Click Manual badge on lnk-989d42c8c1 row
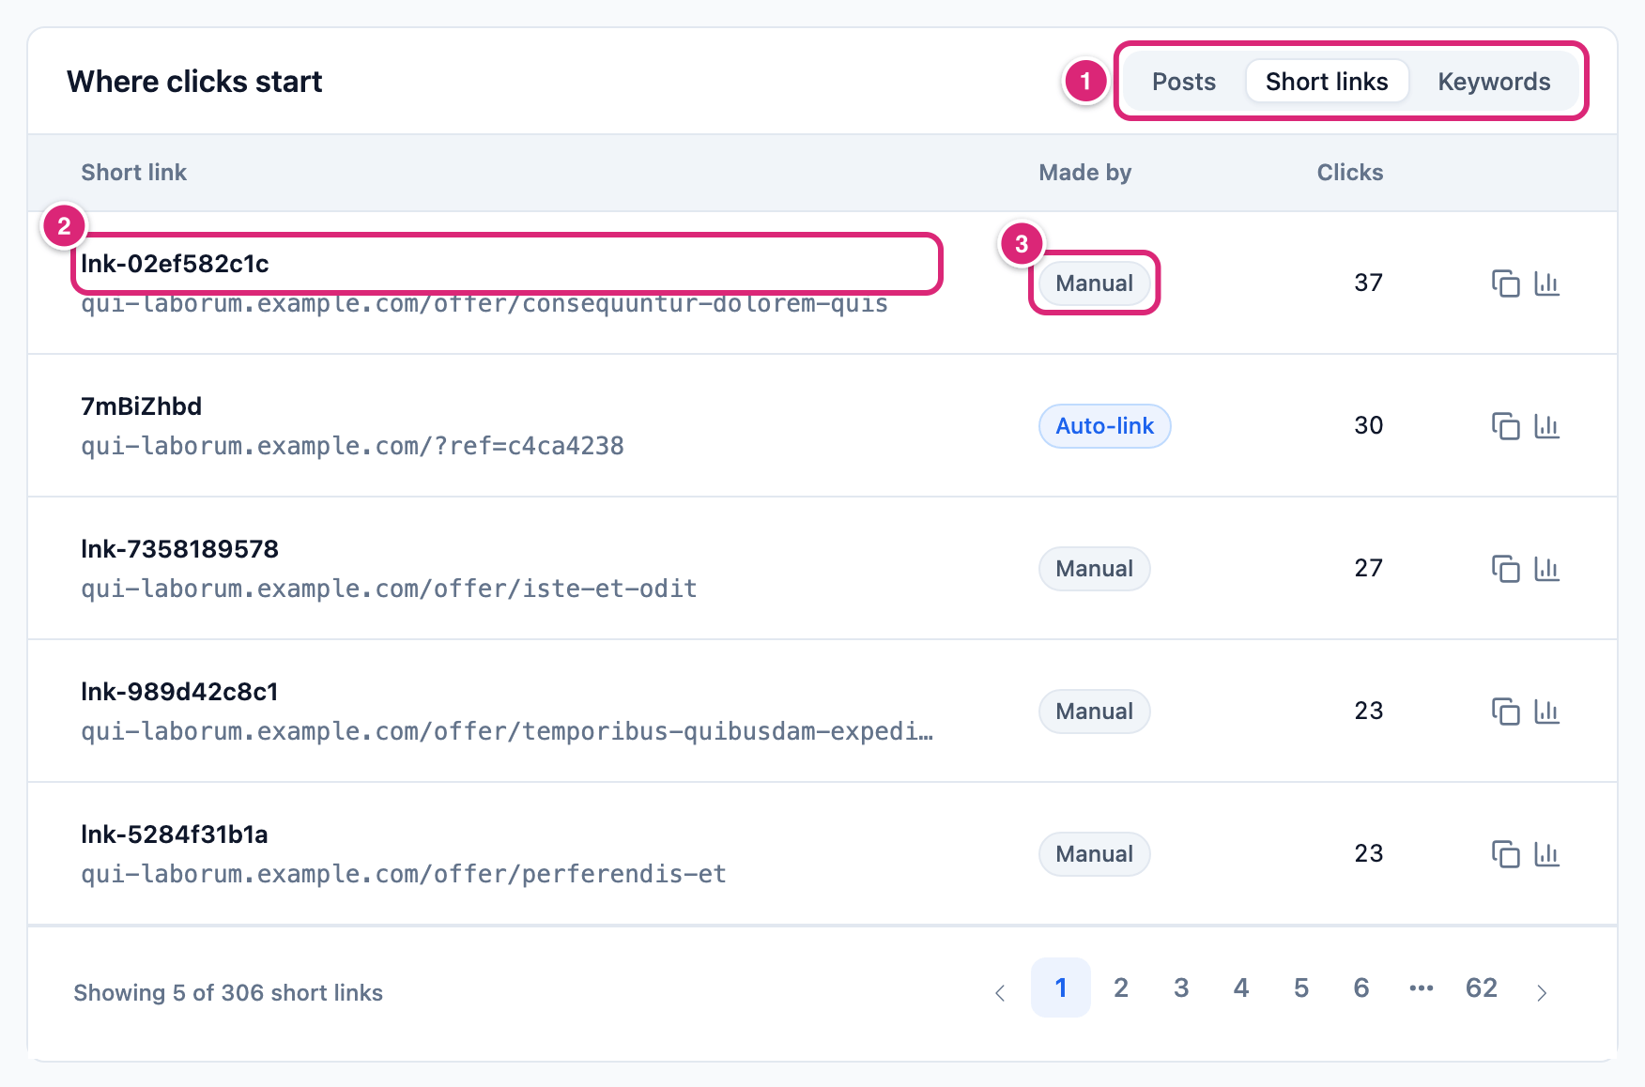Screen dimensions: 1645x1087 point(1095,712)
